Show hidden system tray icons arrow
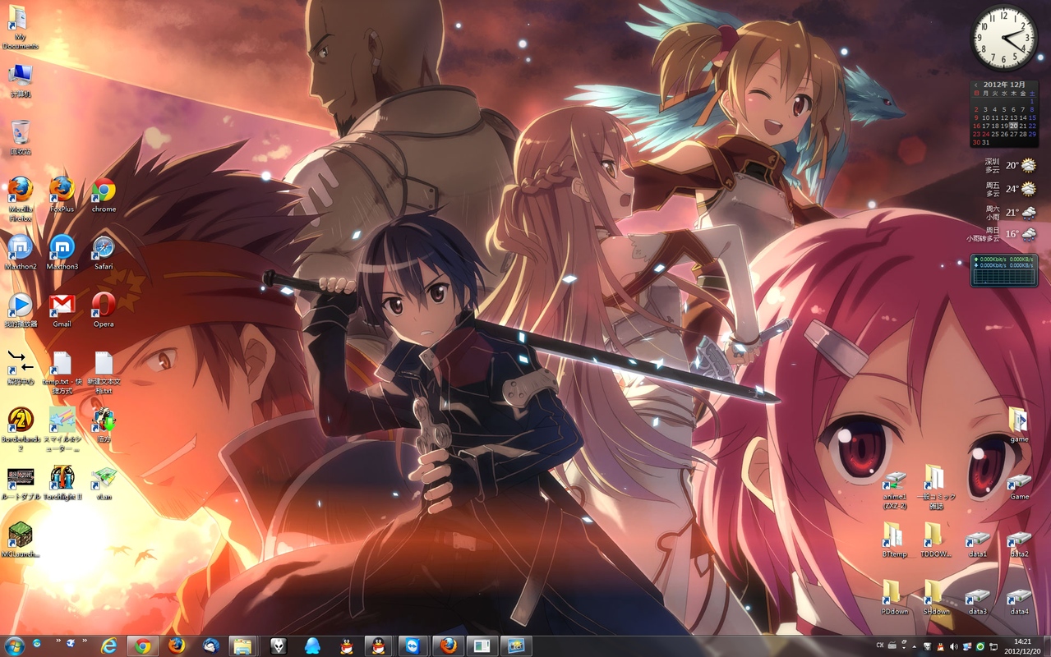The height and width of the screenshot is (657, 1051). click(914, 646)
